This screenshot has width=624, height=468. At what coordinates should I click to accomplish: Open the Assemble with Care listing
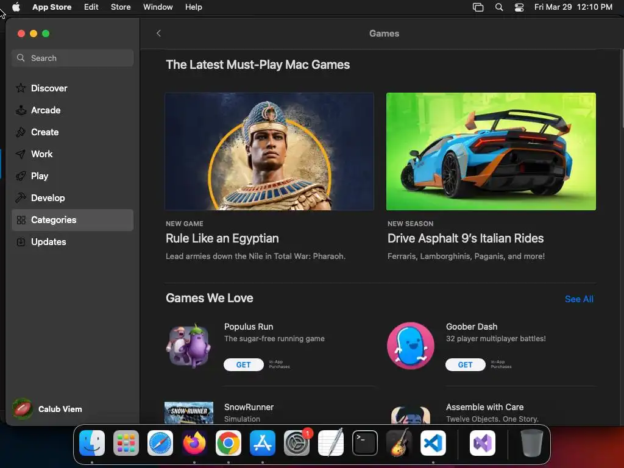(484, 407)
